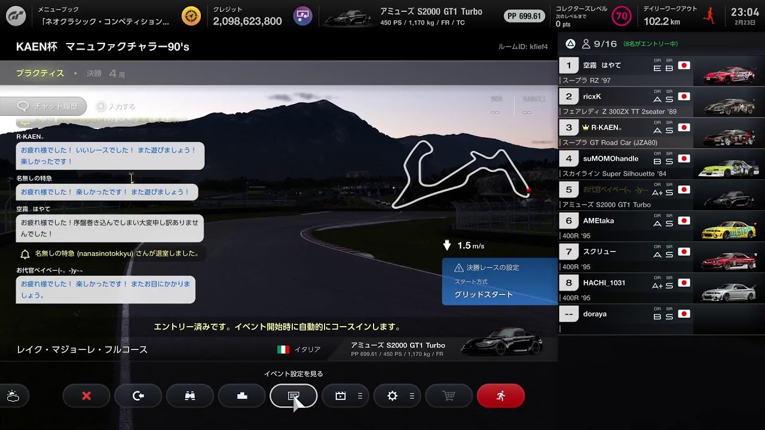Click the credits 2,098,623,800 display
The height and width of the screenshot is (430, 765).
pyautogui.click(x=247, y=21)
